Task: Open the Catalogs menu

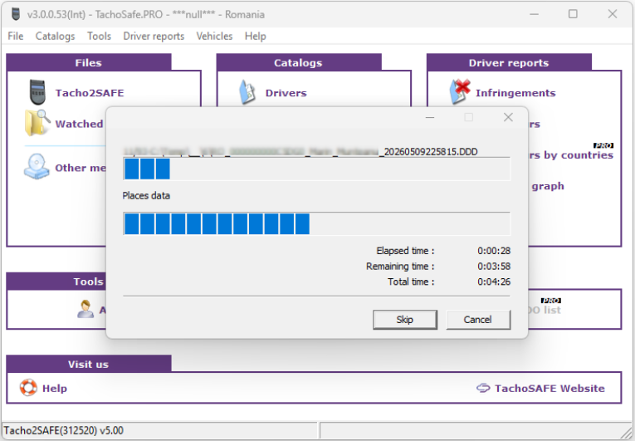Action: (55, 36)
